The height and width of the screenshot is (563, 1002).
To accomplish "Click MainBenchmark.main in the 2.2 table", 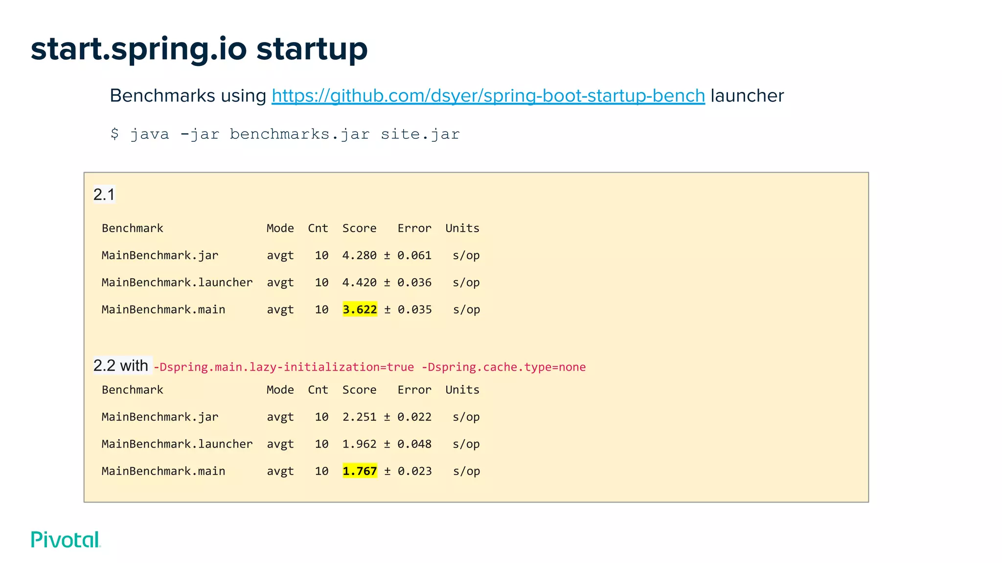I will coord(163,472).
